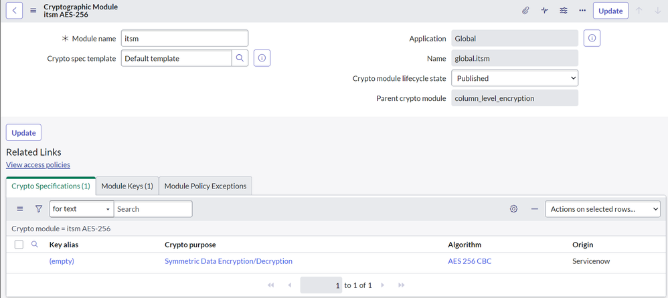Go to next record with down arrow
This screenshot has width=668, height=298.
point(657,11)
